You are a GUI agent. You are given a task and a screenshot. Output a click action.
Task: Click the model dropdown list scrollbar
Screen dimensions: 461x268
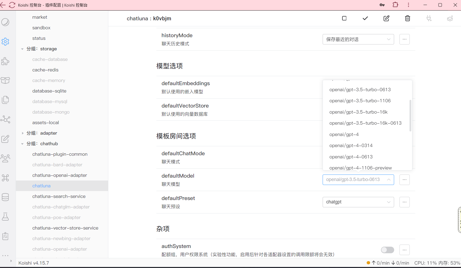click(410, 115)
